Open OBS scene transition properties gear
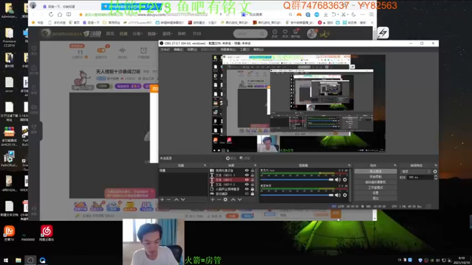The image size is (472, 265). 435,171
